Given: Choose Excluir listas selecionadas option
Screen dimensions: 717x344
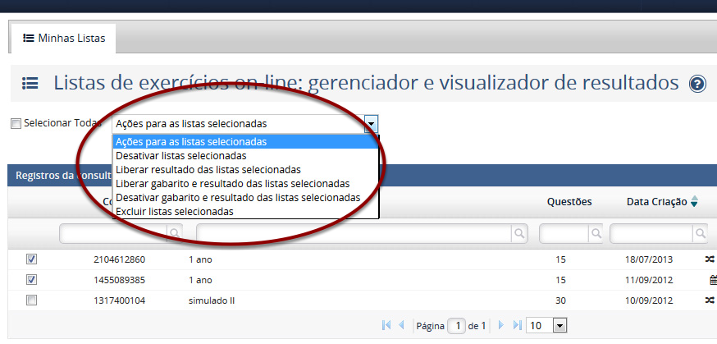Looking at the screenshot, I should [x=174, y=211].
